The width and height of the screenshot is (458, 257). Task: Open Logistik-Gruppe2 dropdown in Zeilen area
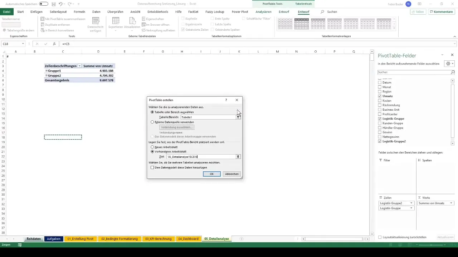coord(411,203)
